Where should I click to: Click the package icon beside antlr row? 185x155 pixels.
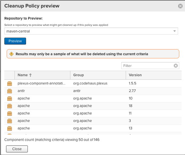[x=9, y=91]
